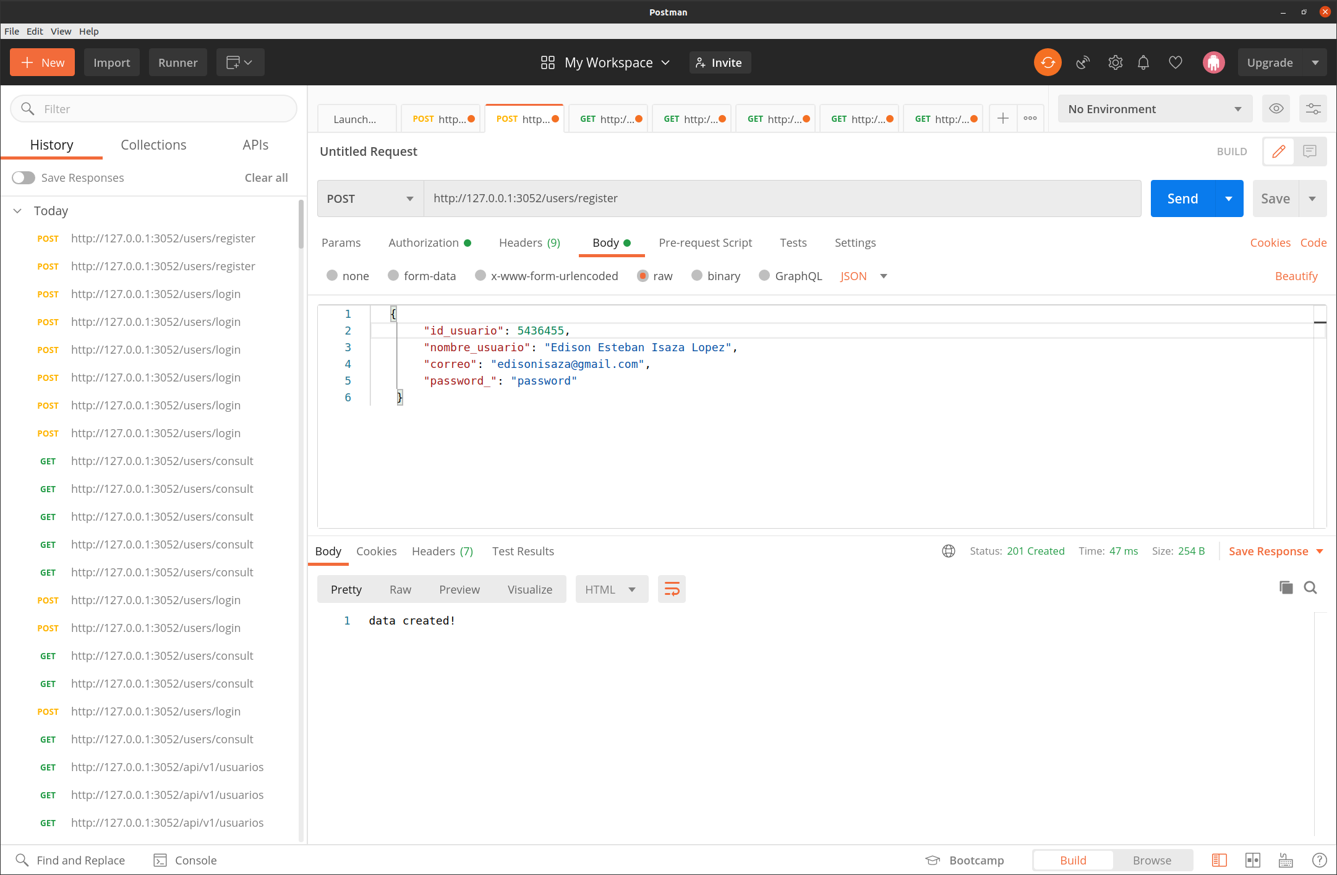
Task: Click Clear all history
Action: pyautogui.click(x=266, y=177)
